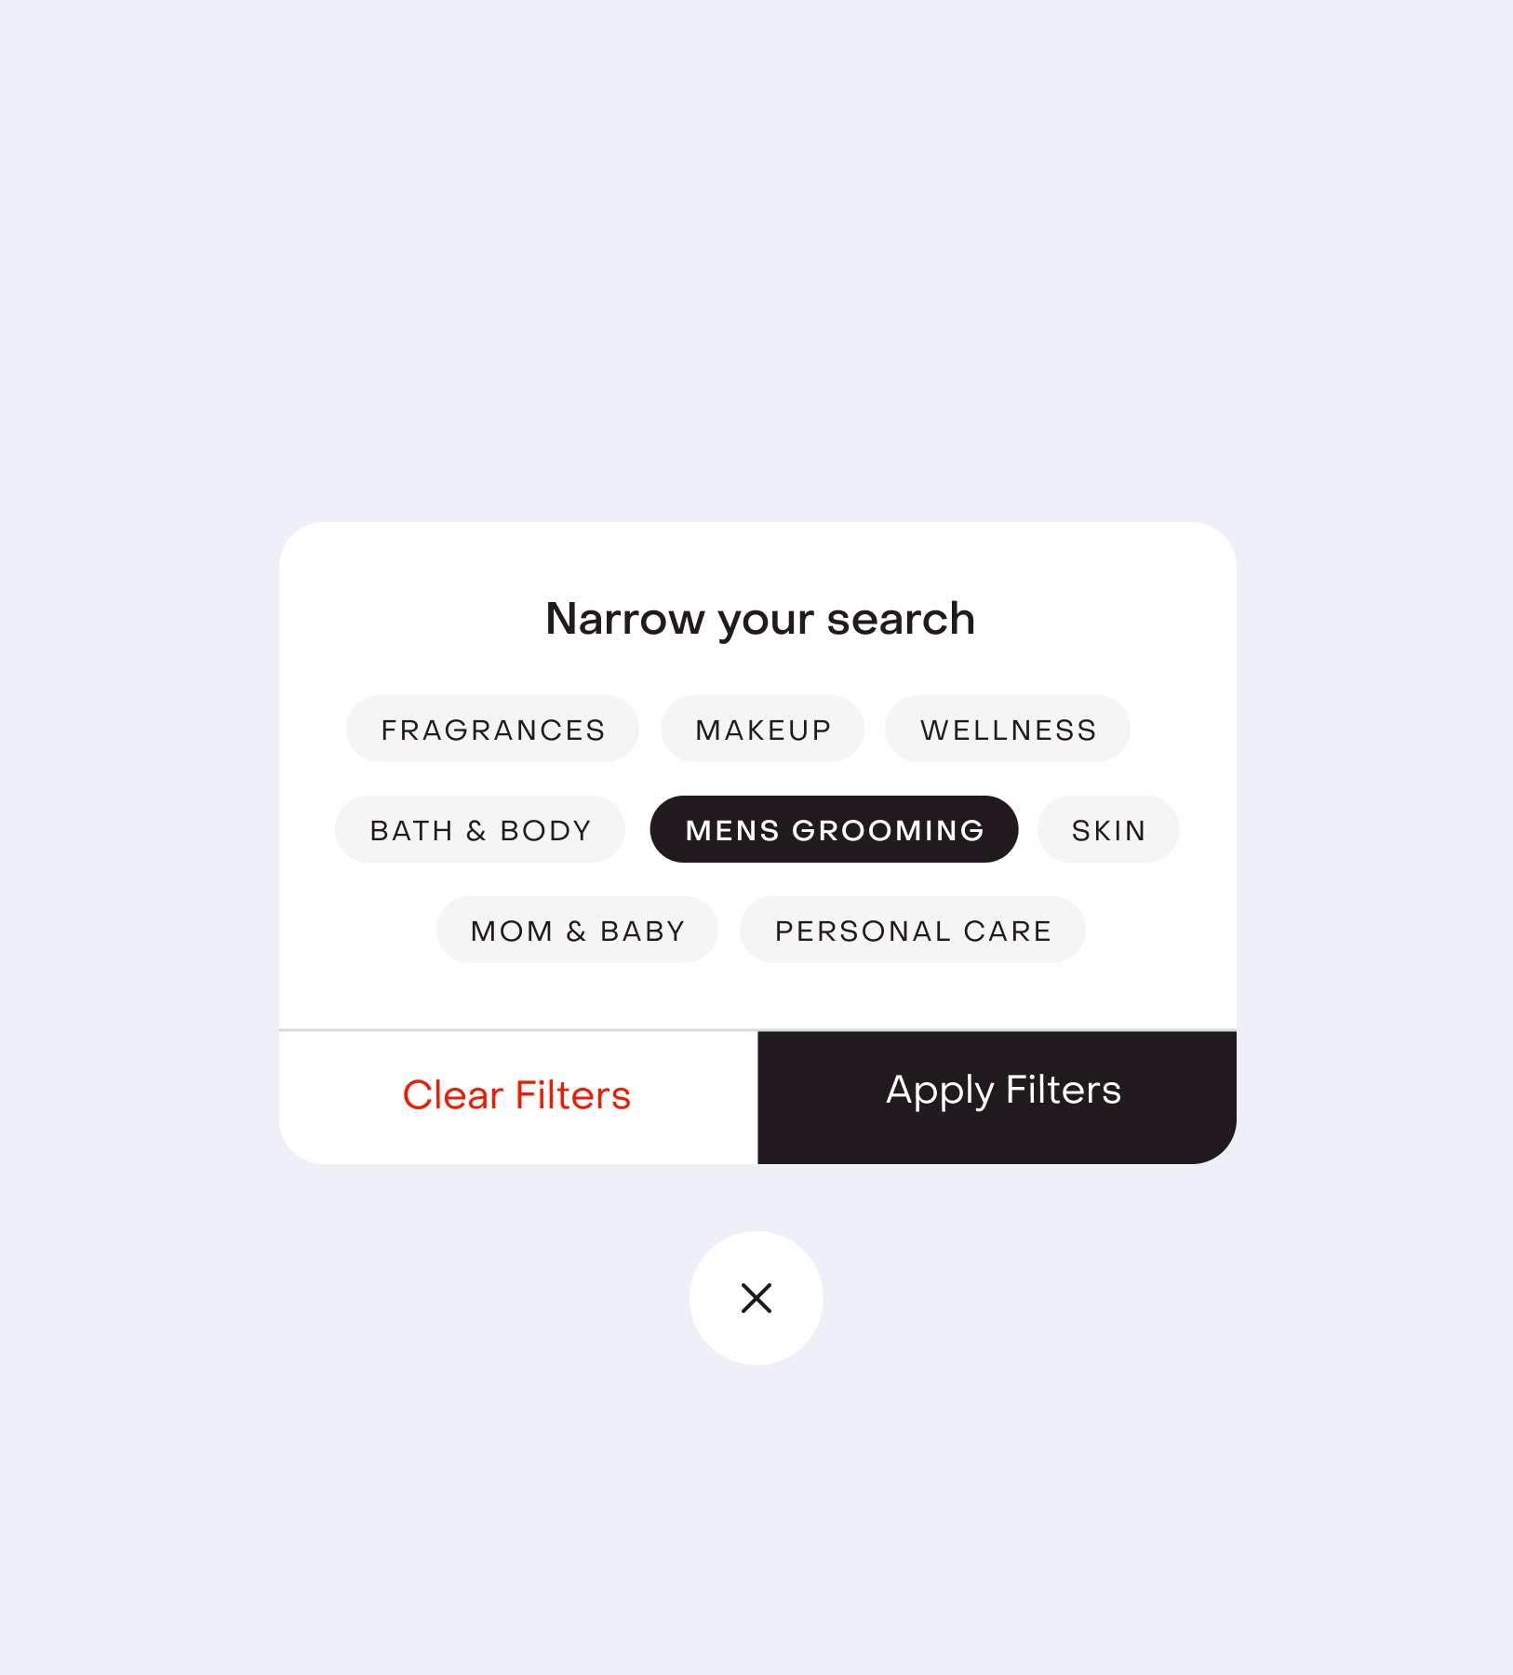Reset all selected filters
Image resolution: width=1513 pixels, height=1675 pixels.
517,1096
